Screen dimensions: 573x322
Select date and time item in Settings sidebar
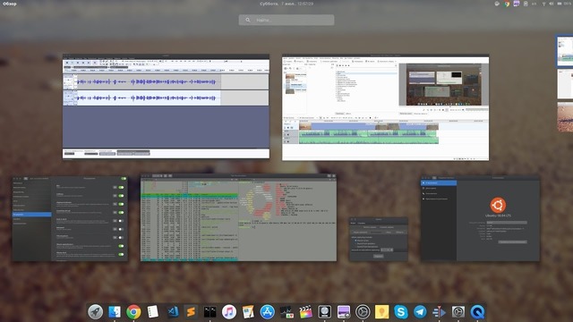tap(439, 188)
